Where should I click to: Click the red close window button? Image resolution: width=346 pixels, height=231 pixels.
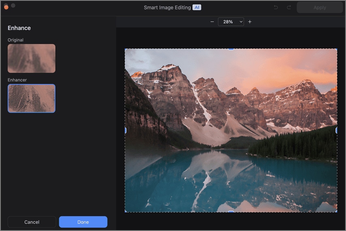point(6,7)
